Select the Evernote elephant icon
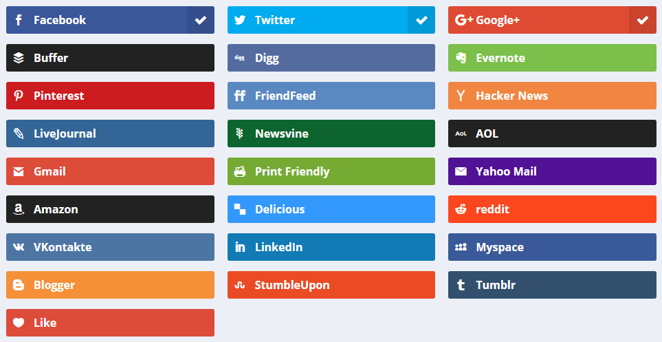Viewport: 662px width, 342px height. [x=461, y=58]
